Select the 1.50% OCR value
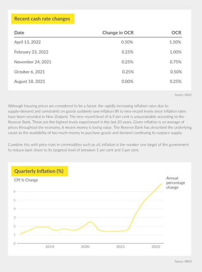 pos(175,42)
